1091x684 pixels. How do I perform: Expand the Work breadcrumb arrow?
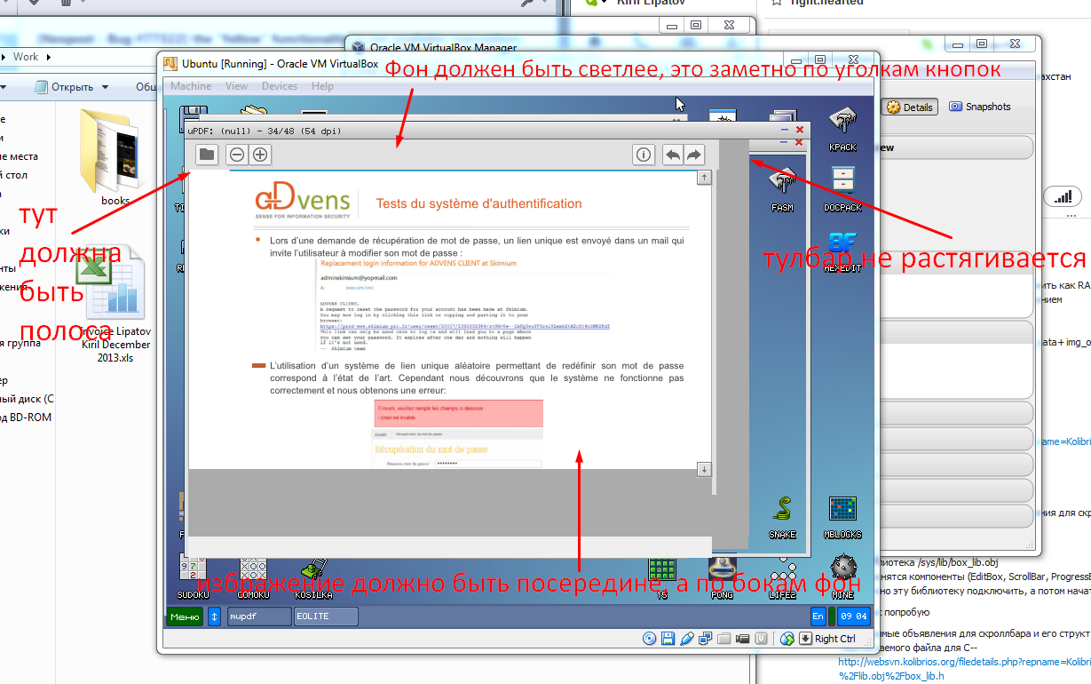(x=48, y=57)
